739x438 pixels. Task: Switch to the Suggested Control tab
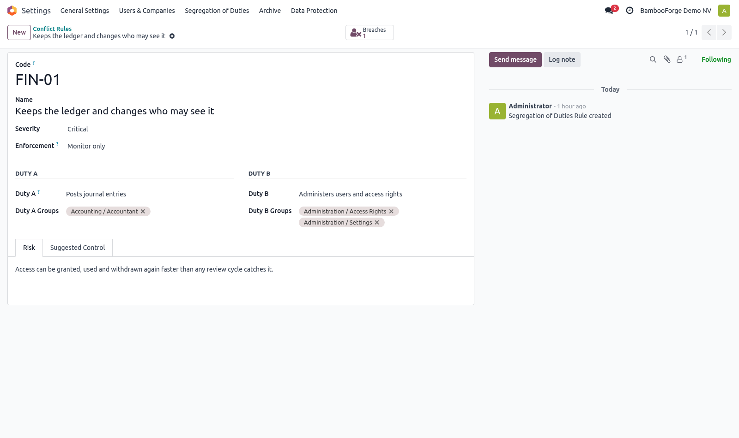pyautogui.click(x=78, y=248)
